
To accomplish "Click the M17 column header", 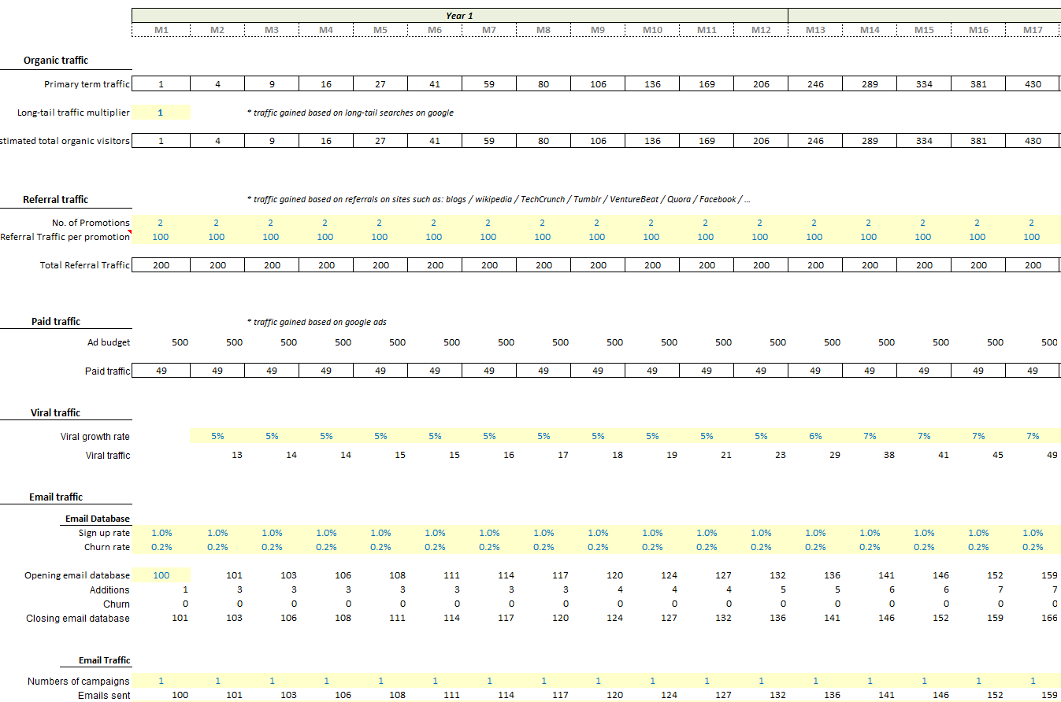I will [1033, 30].
